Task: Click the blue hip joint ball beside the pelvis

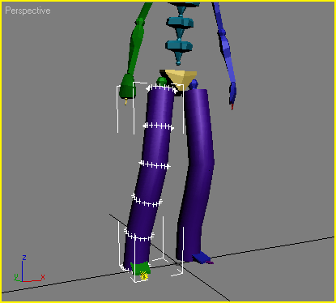Action: coord(194,85)
